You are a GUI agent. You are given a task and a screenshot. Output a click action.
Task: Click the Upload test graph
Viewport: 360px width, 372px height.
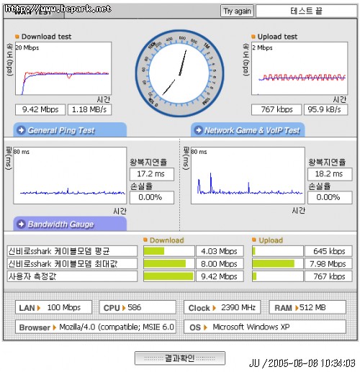tap(300, 68)
